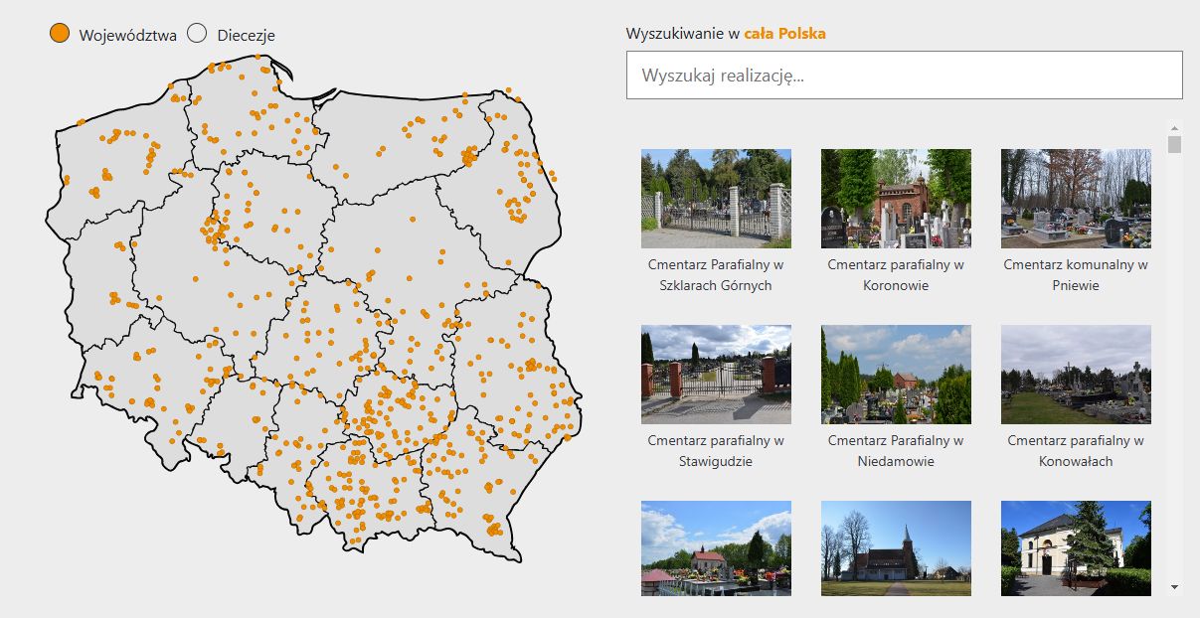View the Cmentarz parafialny w Konowałach photo
Screen dimensions: 1200x618
click(x=1075, y=375)
